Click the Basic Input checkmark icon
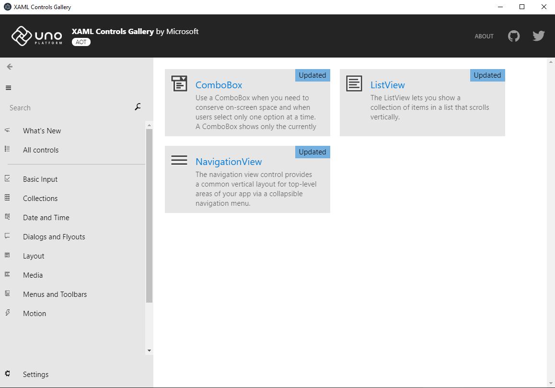 8,178
